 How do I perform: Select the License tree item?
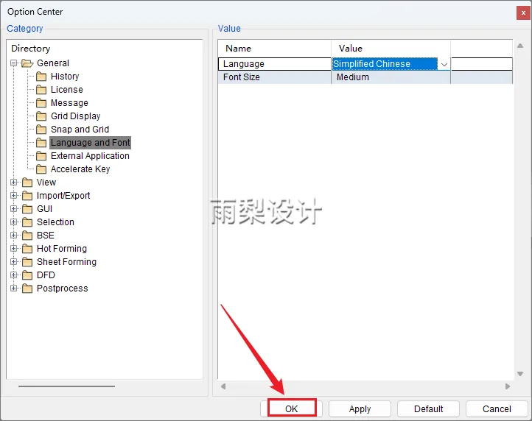point(67,90)
